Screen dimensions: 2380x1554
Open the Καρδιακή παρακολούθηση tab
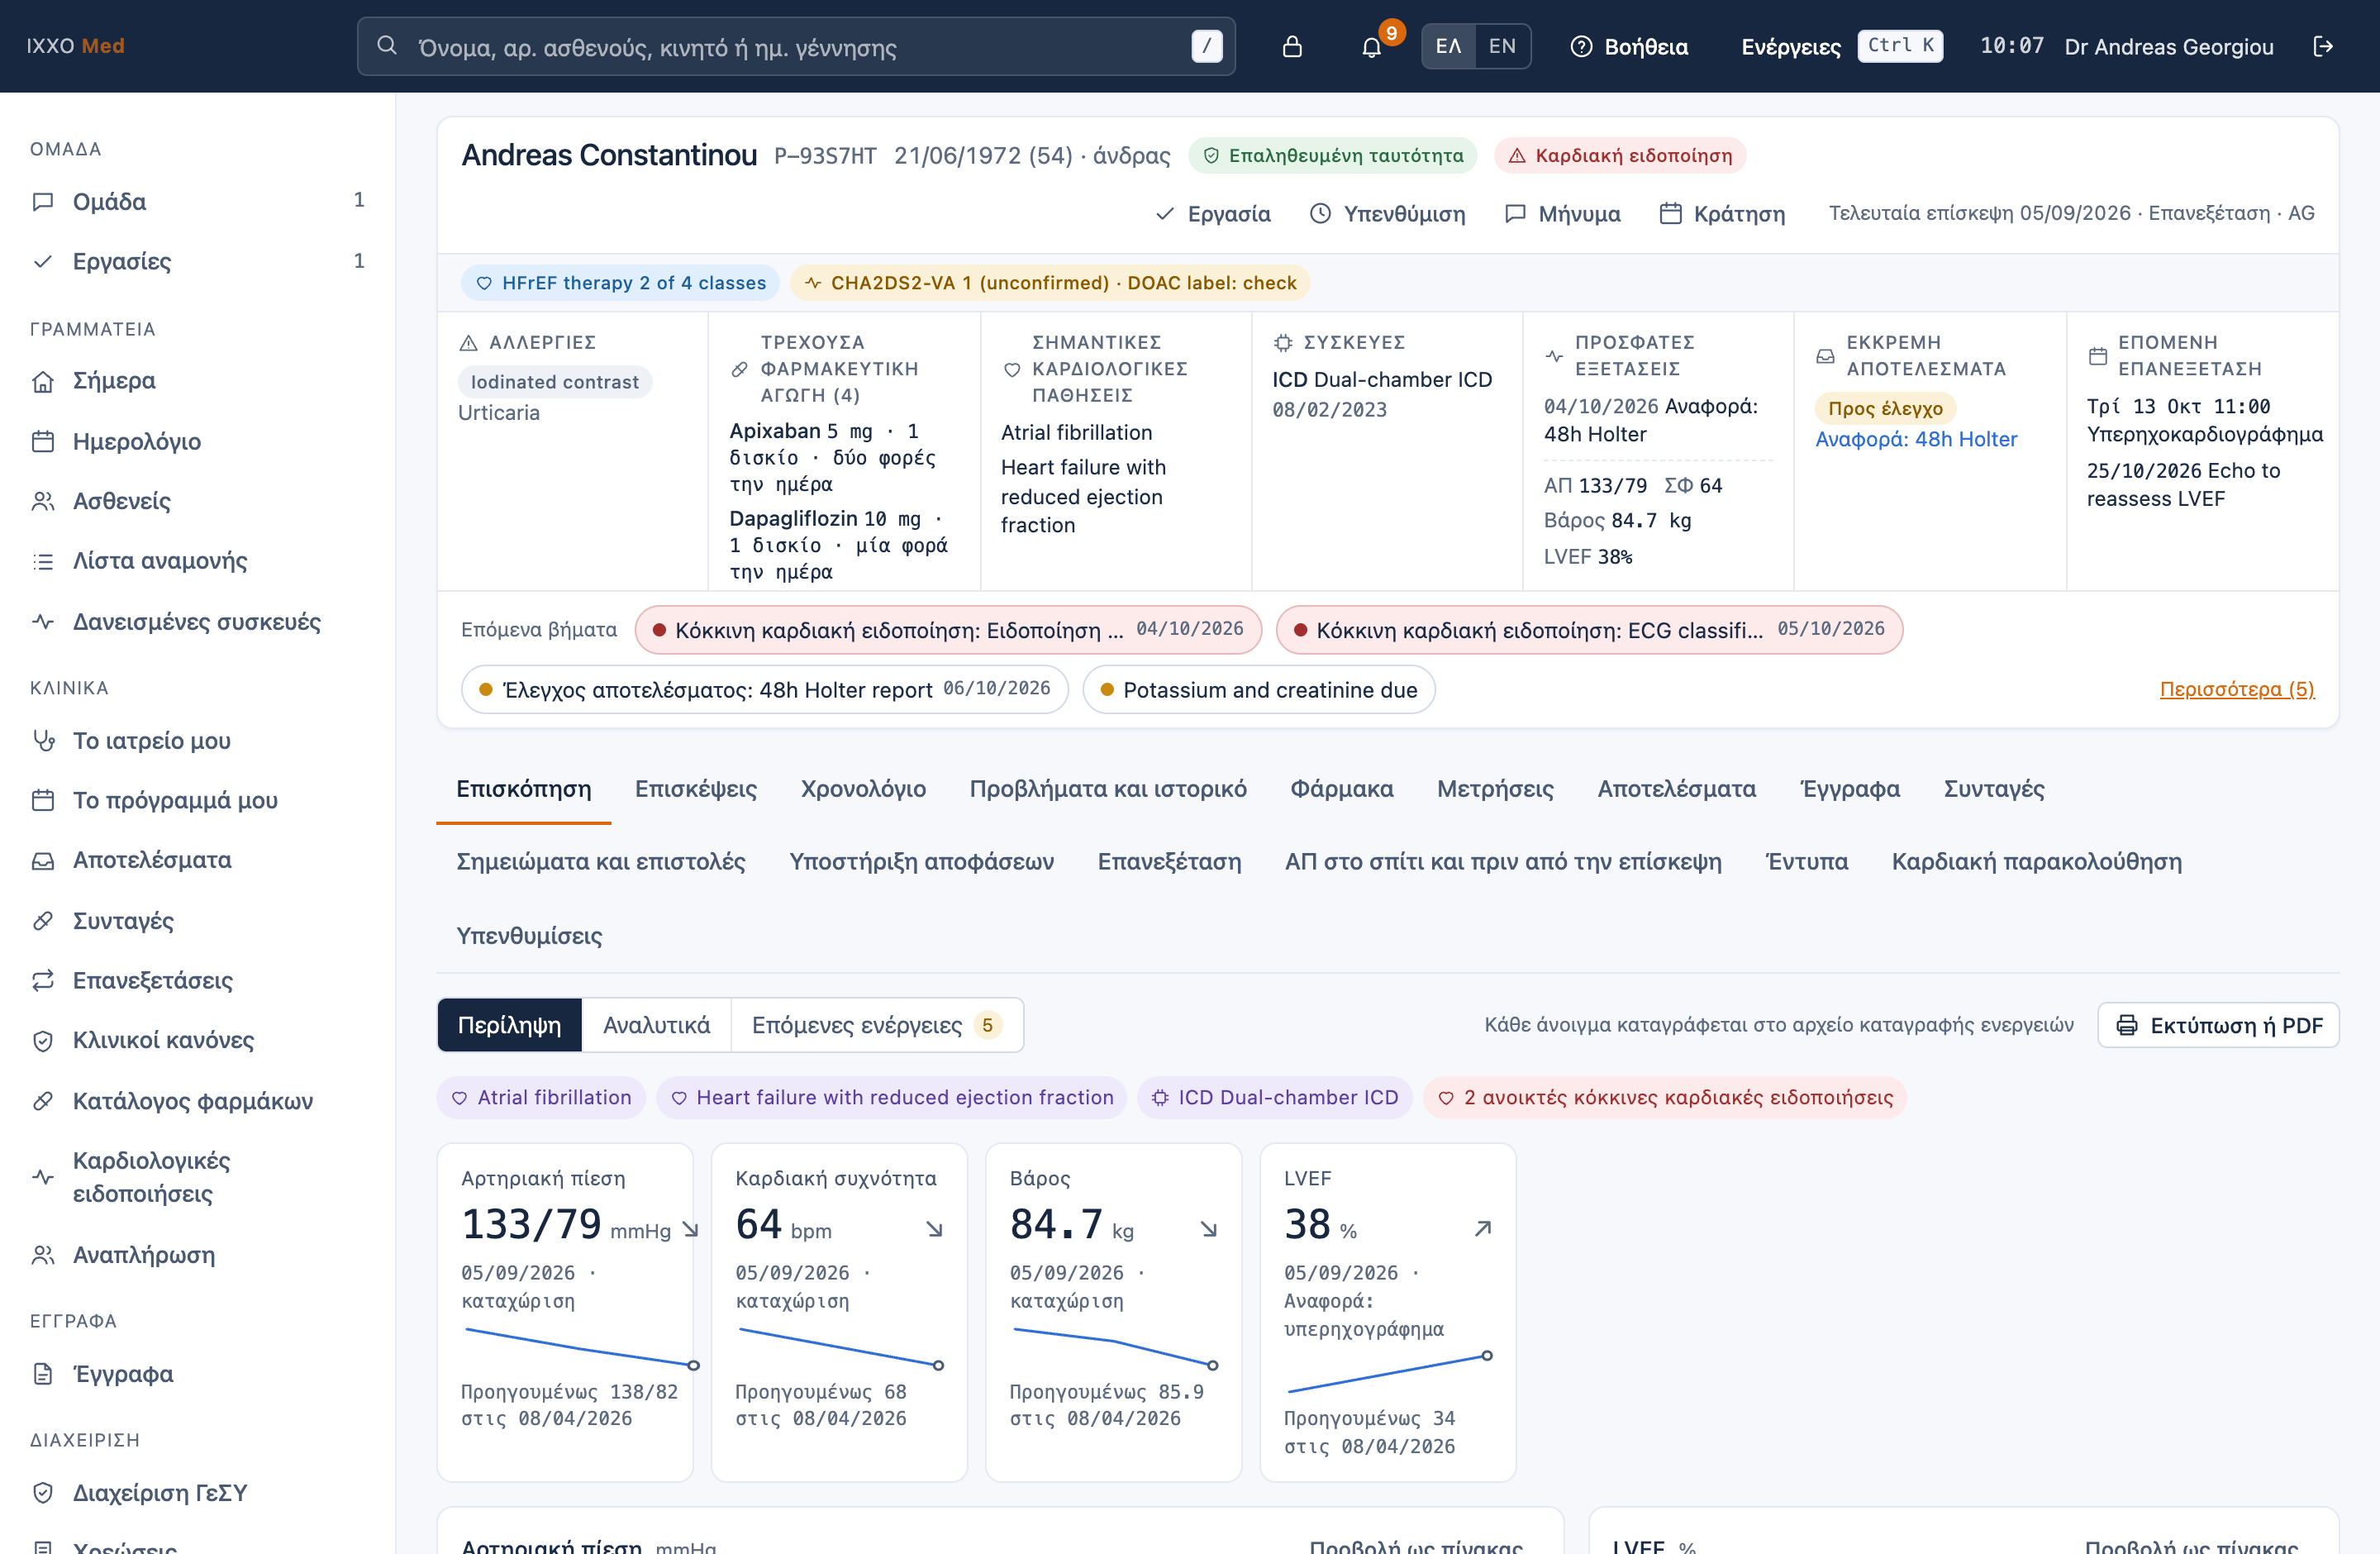tap(2036, 862)
